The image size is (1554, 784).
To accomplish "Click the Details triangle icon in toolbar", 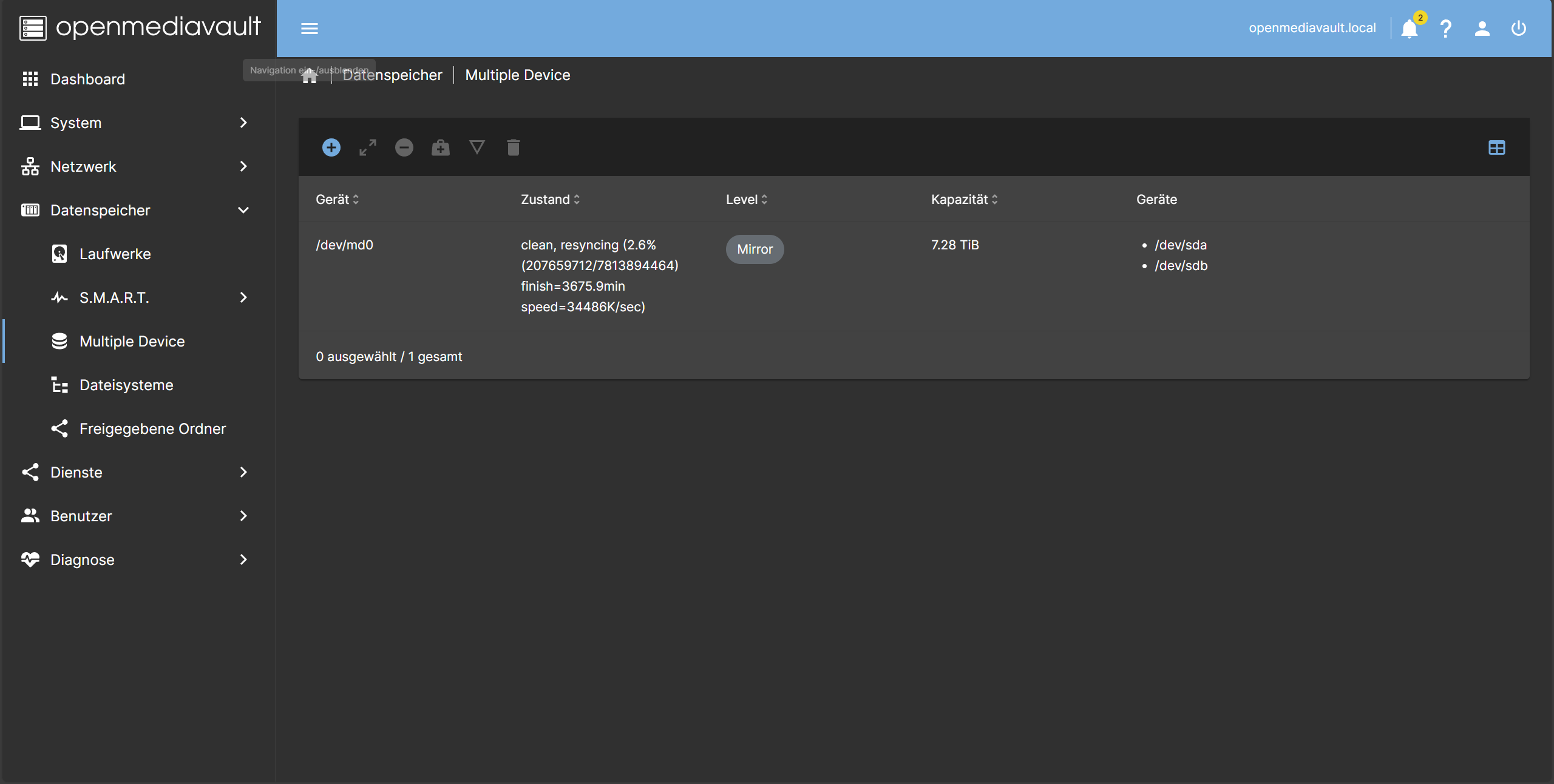I will click(x=477, y=147).
